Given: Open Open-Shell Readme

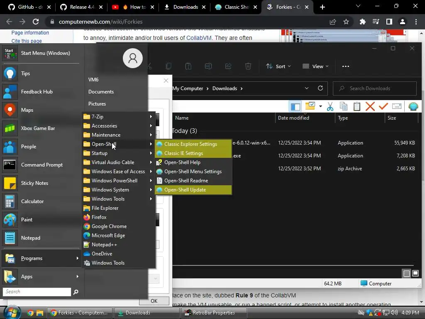Looking at the screenshot, I should pos(193,181).
